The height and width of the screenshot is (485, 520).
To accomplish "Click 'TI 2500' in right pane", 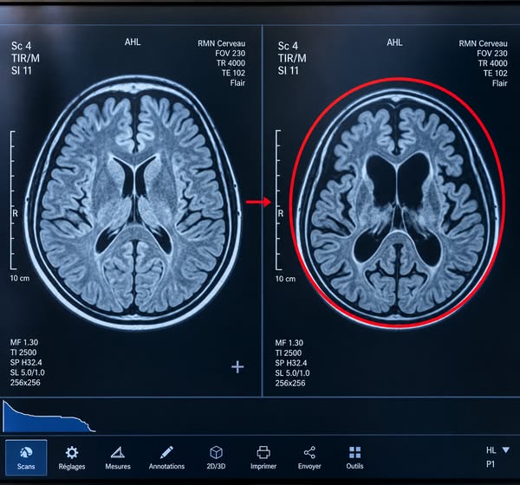I will click(x=289, y=353).
